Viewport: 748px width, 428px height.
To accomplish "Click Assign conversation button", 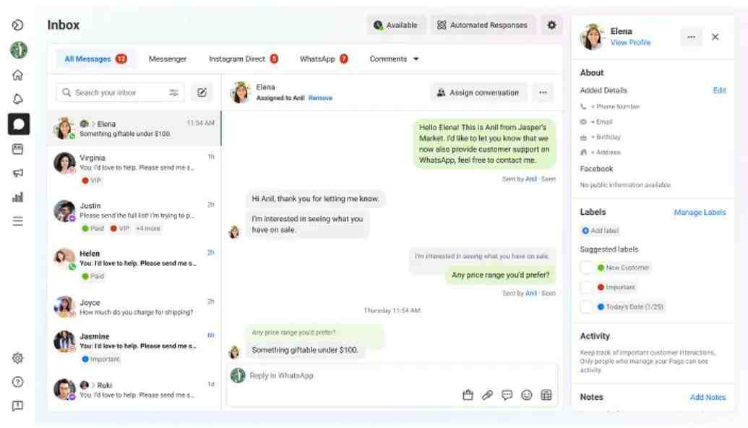I will click(x=478, y=93).
